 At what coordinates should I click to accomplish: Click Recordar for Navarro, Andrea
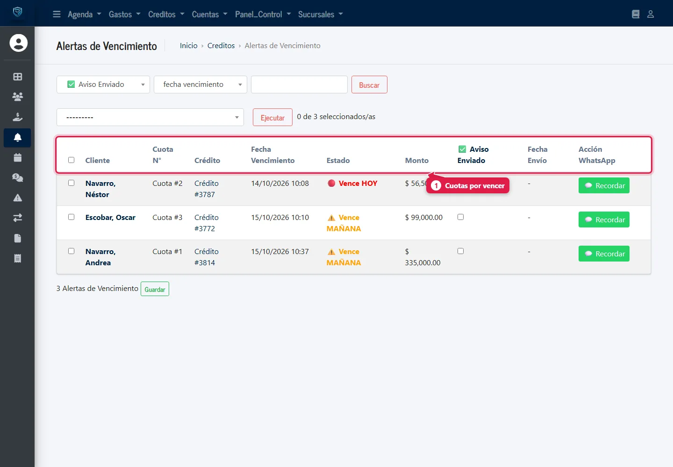pos(604,254)
